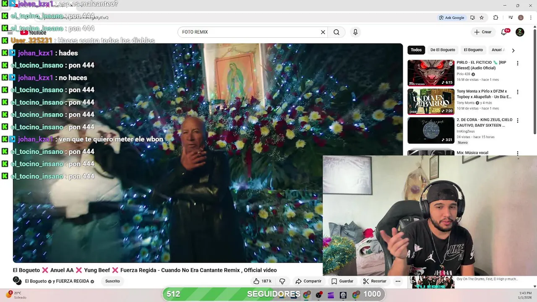Open options menu for DE CORA video

(x=517, y=120)
